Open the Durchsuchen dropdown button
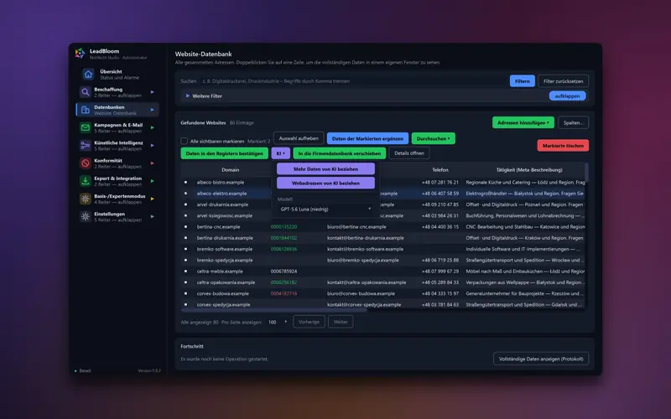The width and height of the screenshot is (671, 419). (x=433, y=138)
